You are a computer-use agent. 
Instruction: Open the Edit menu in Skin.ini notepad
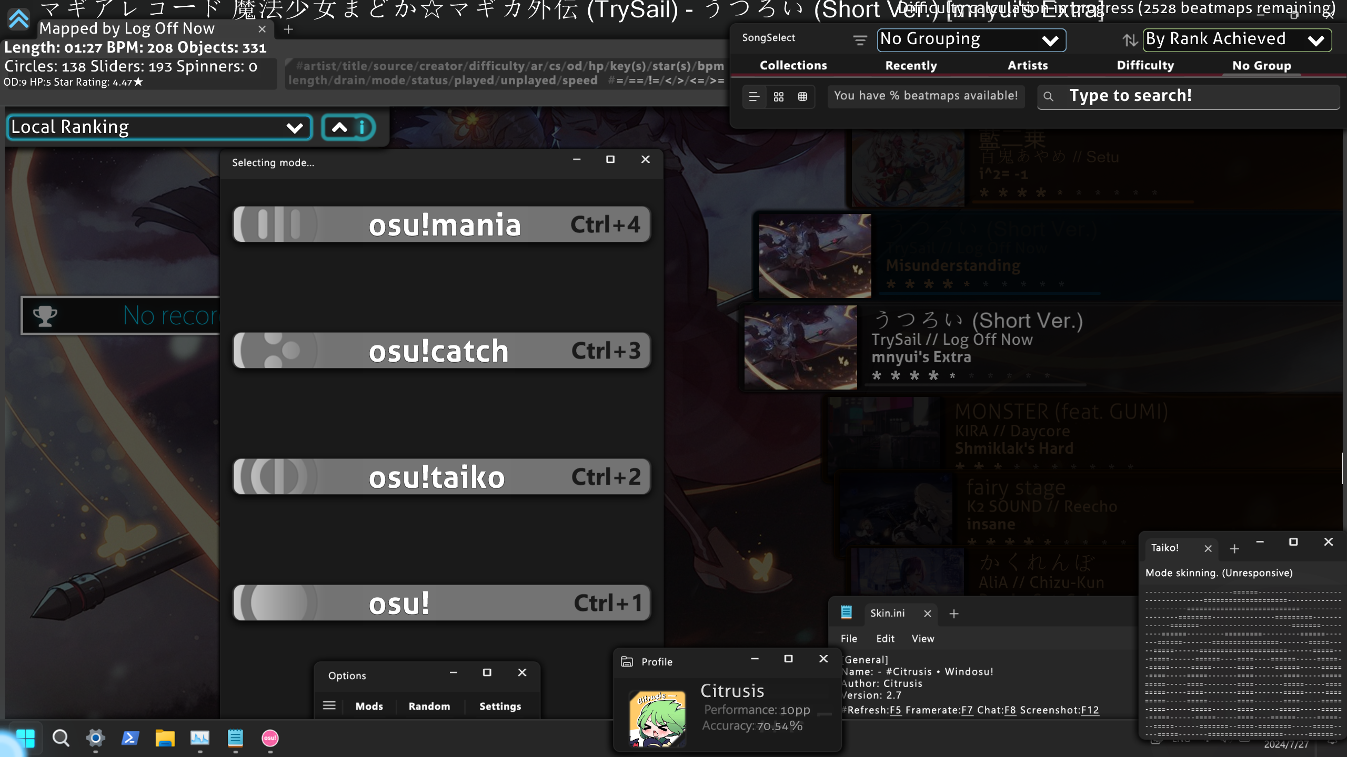[885, 638]
